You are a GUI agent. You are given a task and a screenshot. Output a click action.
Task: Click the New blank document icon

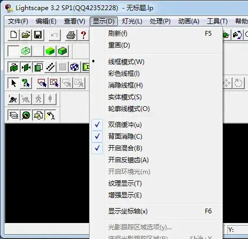14,35
